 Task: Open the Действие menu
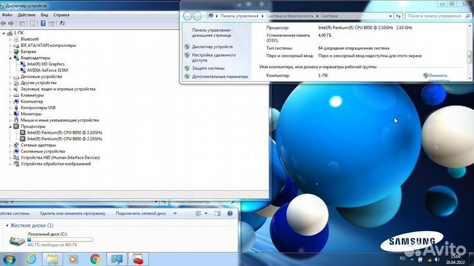pos(26,14)
